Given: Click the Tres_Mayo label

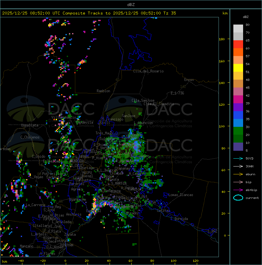Looking at the screenshot, I should click(x=104, y=133).
